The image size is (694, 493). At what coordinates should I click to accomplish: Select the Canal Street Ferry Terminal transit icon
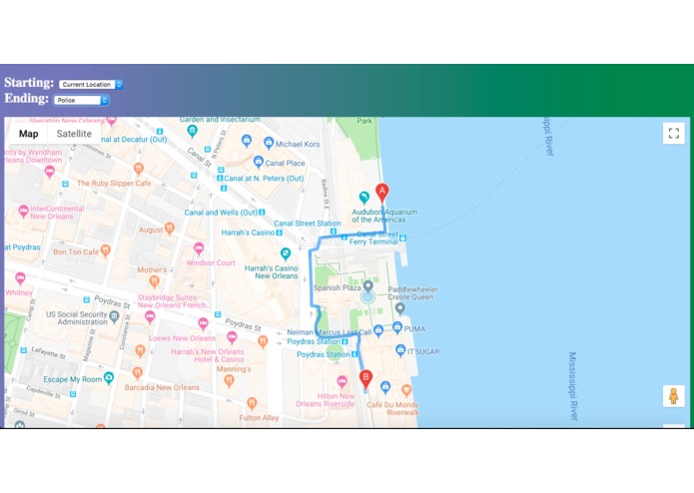click(402, 238)
